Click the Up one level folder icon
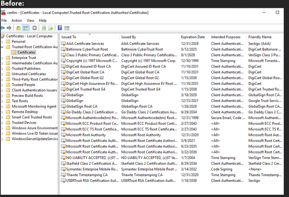 pyautogui.click(x=18, y=28)
